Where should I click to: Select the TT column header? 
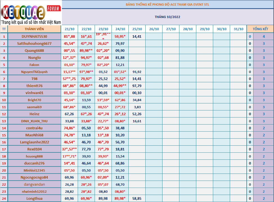4,29
